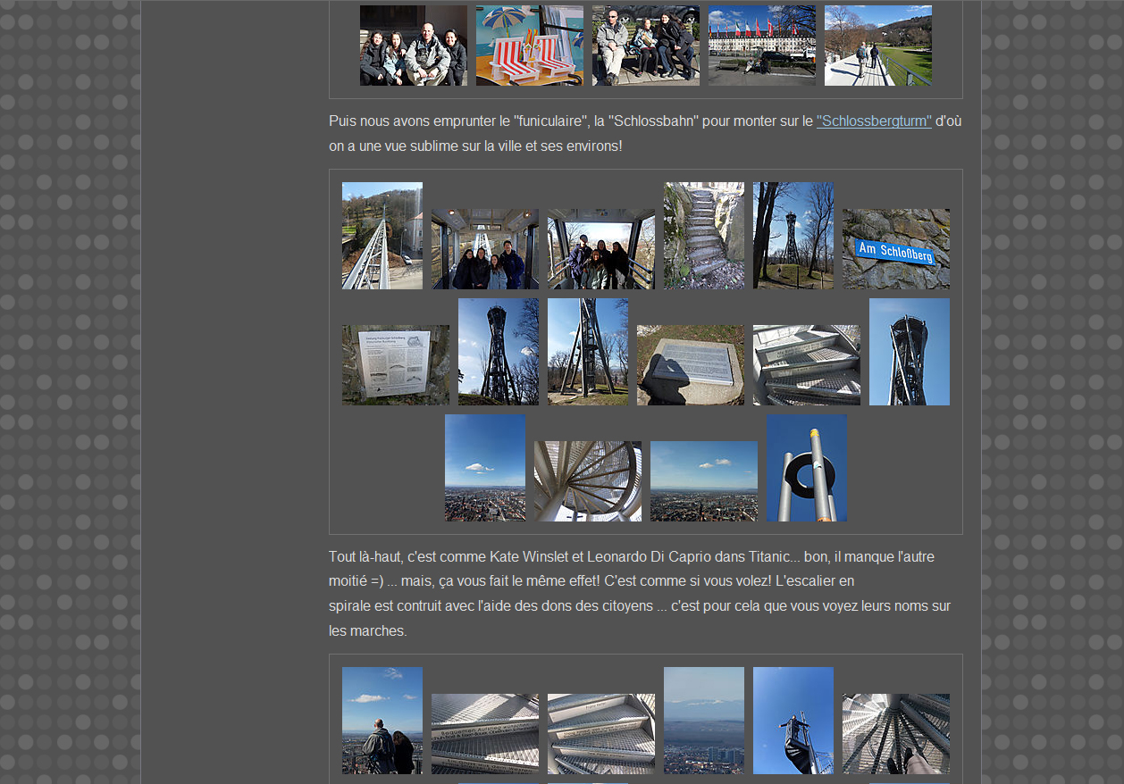Screen dimensions: 1124x784
Task: Open the white spiral staircase structure thumbnail
Action: pyautogui.click(x=587, y=481)
